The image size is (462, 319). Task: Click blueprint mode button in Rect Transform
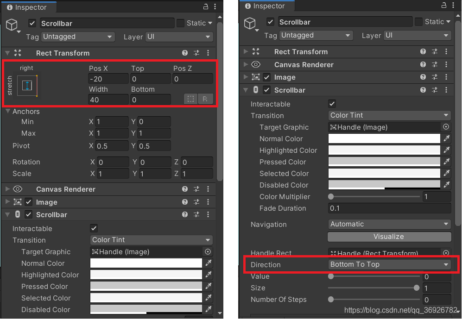coord(190,99)
